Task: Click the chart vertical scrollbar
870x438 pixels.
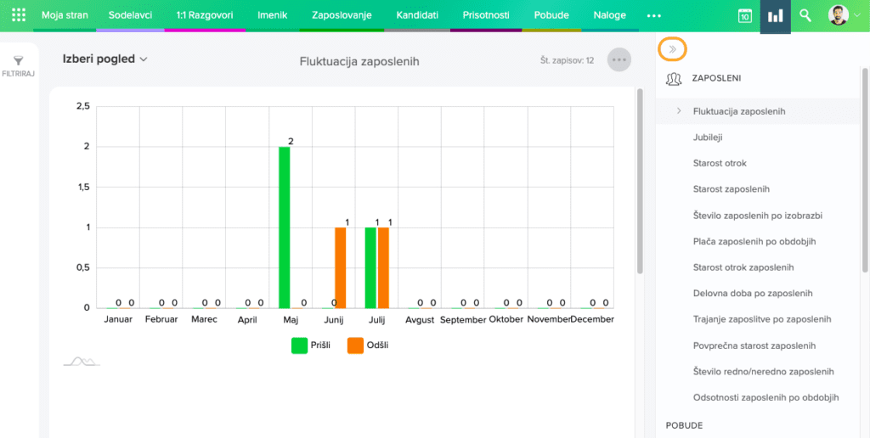Action: 640,180
